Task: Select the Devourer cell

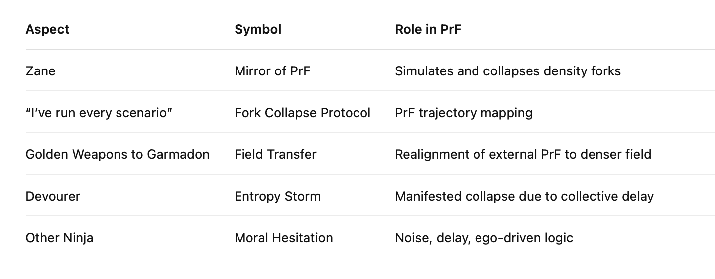Action: point(53,196)
